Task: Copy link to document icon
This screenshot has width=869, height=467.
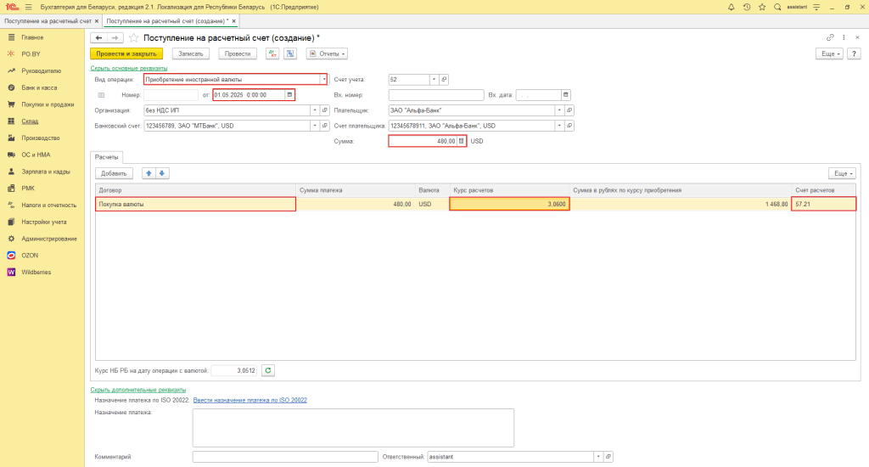Action: [830, 37]
